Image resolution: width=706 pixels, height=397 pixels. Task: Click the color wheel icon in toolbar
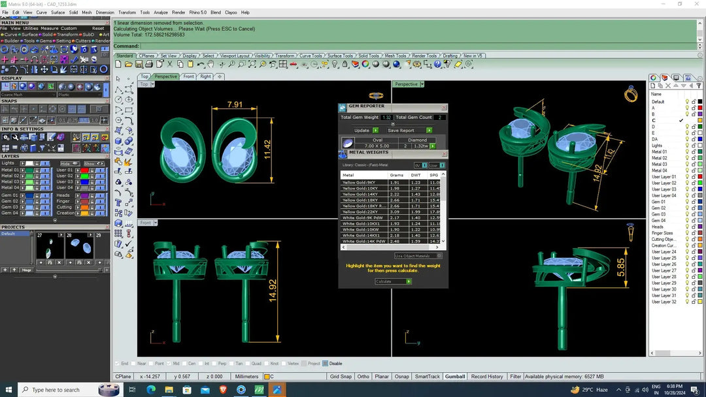pos(365,64)
